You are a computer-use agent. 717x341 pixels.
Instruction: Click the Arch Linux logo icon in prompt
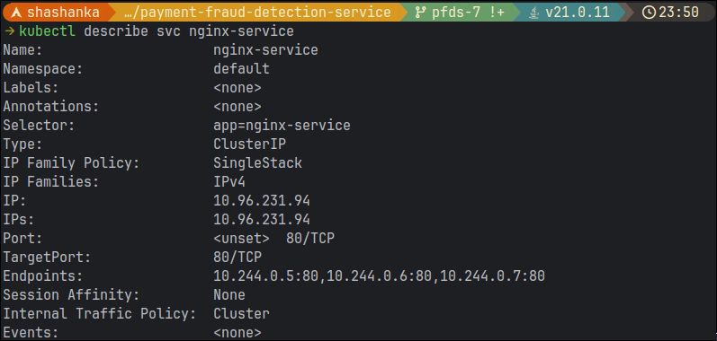(15, 13)
